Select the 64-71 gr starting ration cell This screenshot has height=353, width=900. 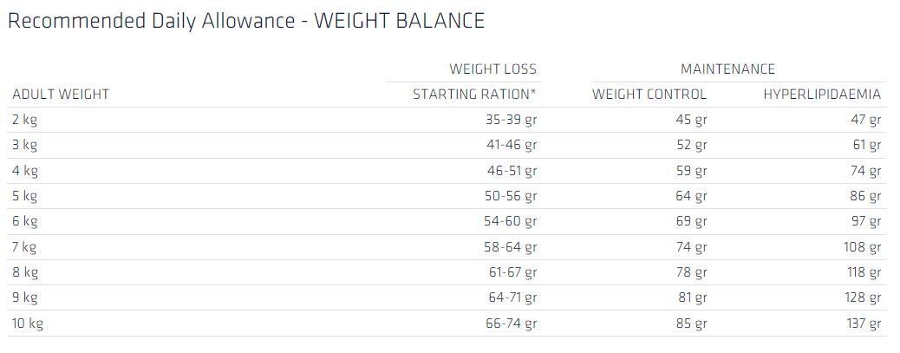coord(511,298)
